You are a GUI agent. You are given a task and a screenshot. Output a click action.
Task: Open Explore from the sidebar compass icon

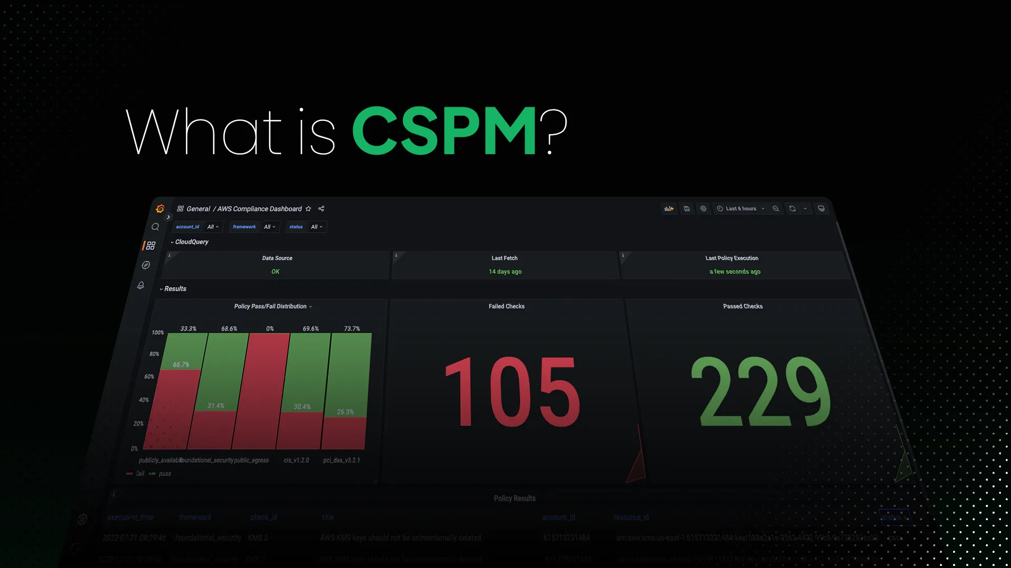(146, 265)
